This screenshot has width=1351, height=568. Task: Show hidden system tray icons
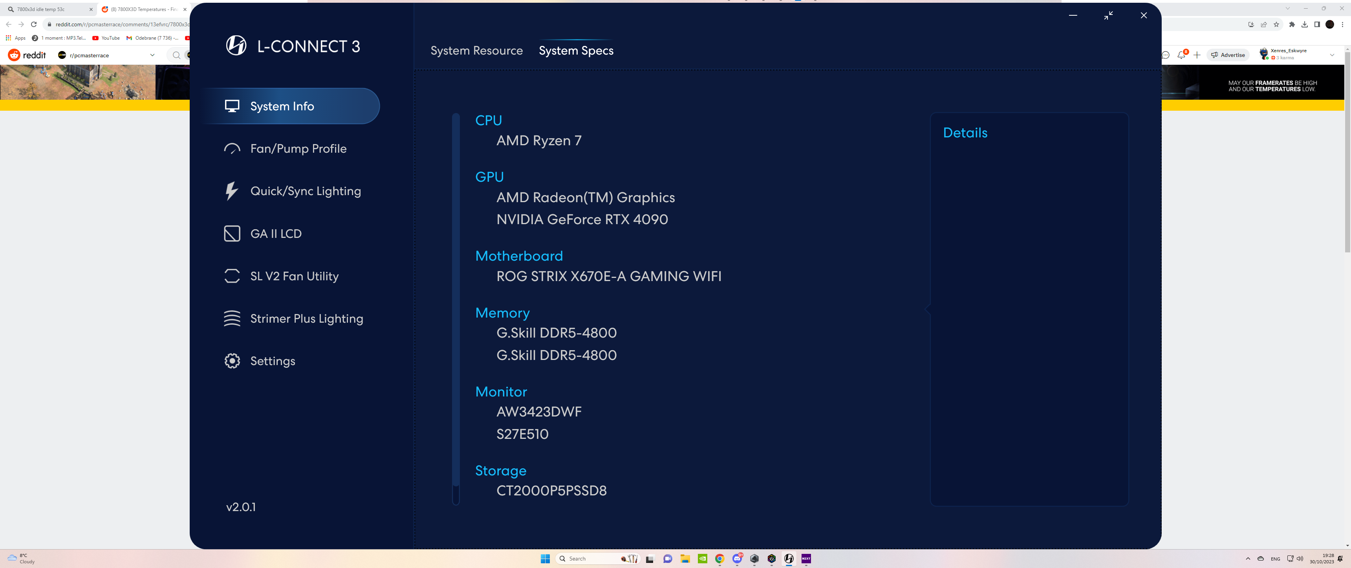[1248, 559]
